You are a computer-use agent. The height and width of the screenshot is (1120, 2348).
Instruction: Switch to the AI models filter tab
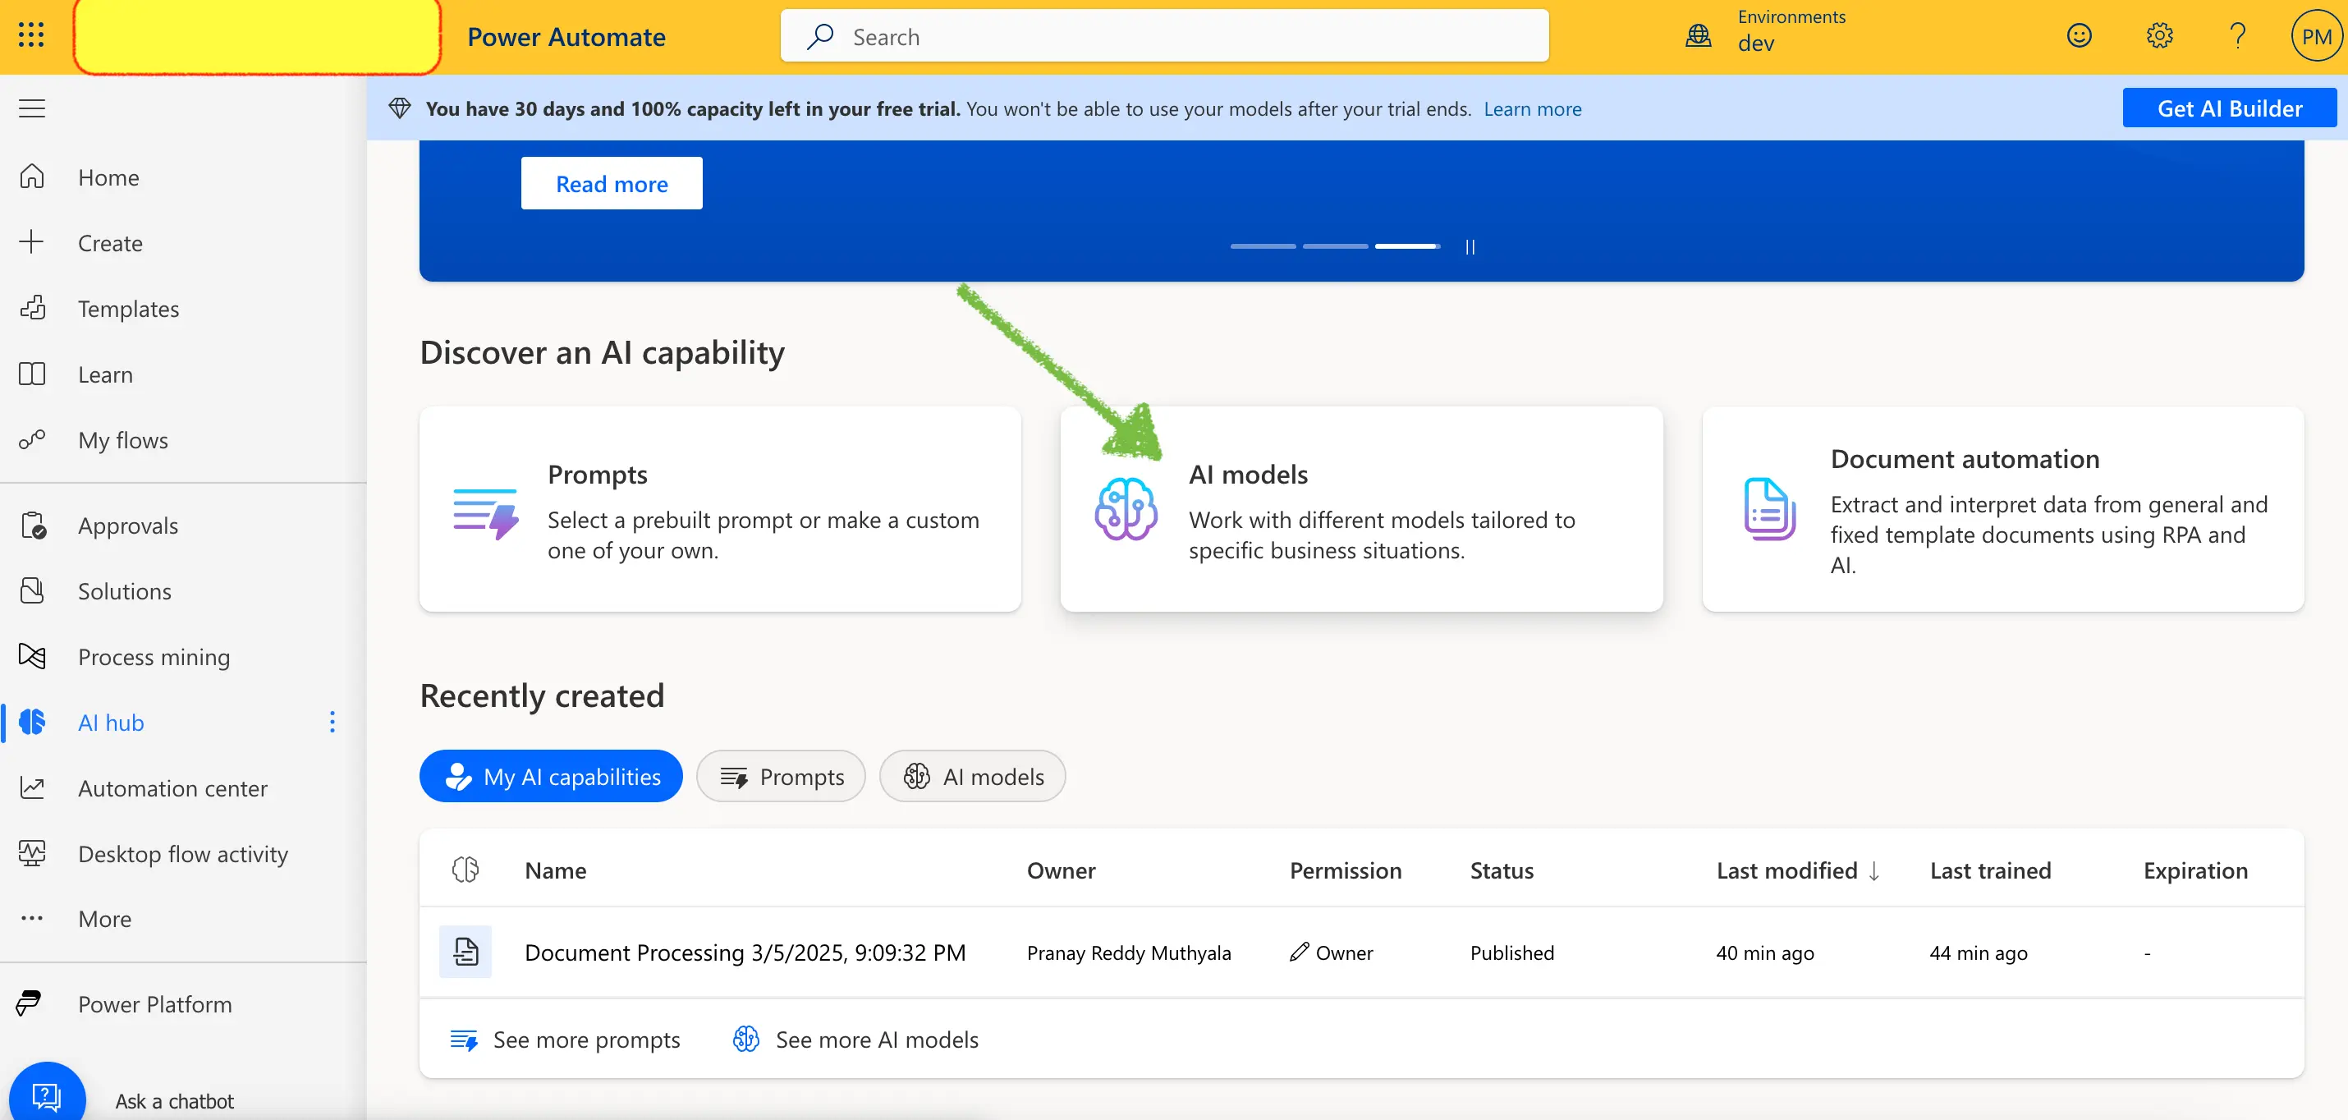pyautogui.click(x=973, y=775)
